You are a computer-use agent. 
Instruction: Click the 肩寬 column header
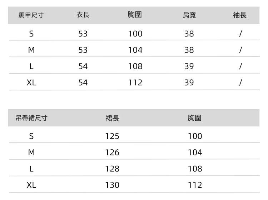(x=189, y=15)
